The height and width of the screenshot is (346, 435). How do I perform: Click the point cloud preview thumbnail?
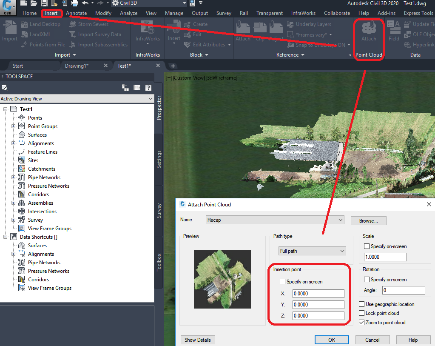222,279
